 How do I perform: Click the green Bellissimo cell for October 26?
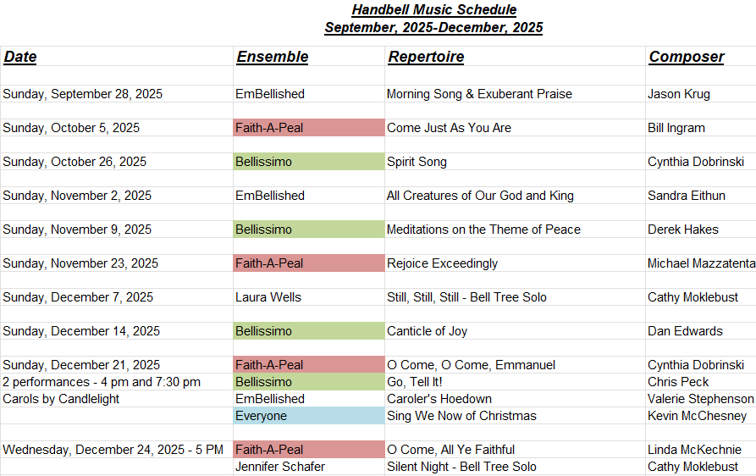tap(309, 162)
